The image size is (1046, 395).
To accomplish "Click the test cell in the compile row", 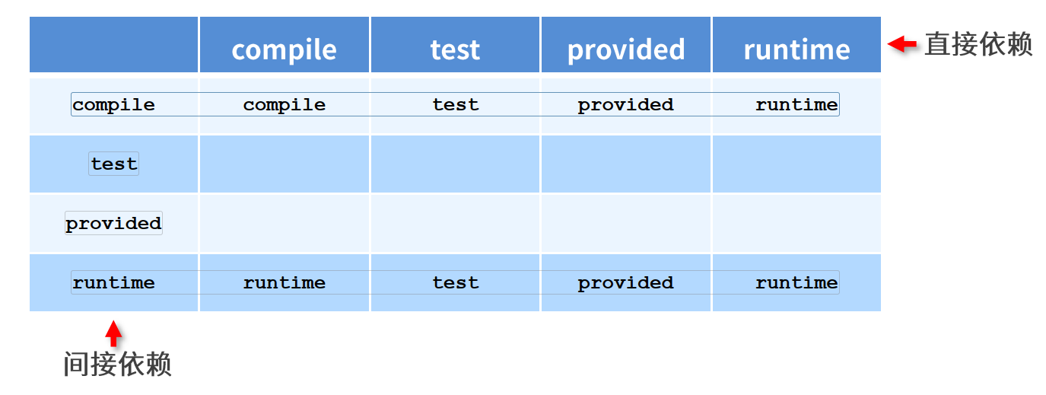I will click(x=455, y=105).
